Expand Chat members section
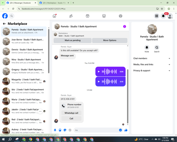This screenshot has height=142, width=177. [x=152, y=58]
